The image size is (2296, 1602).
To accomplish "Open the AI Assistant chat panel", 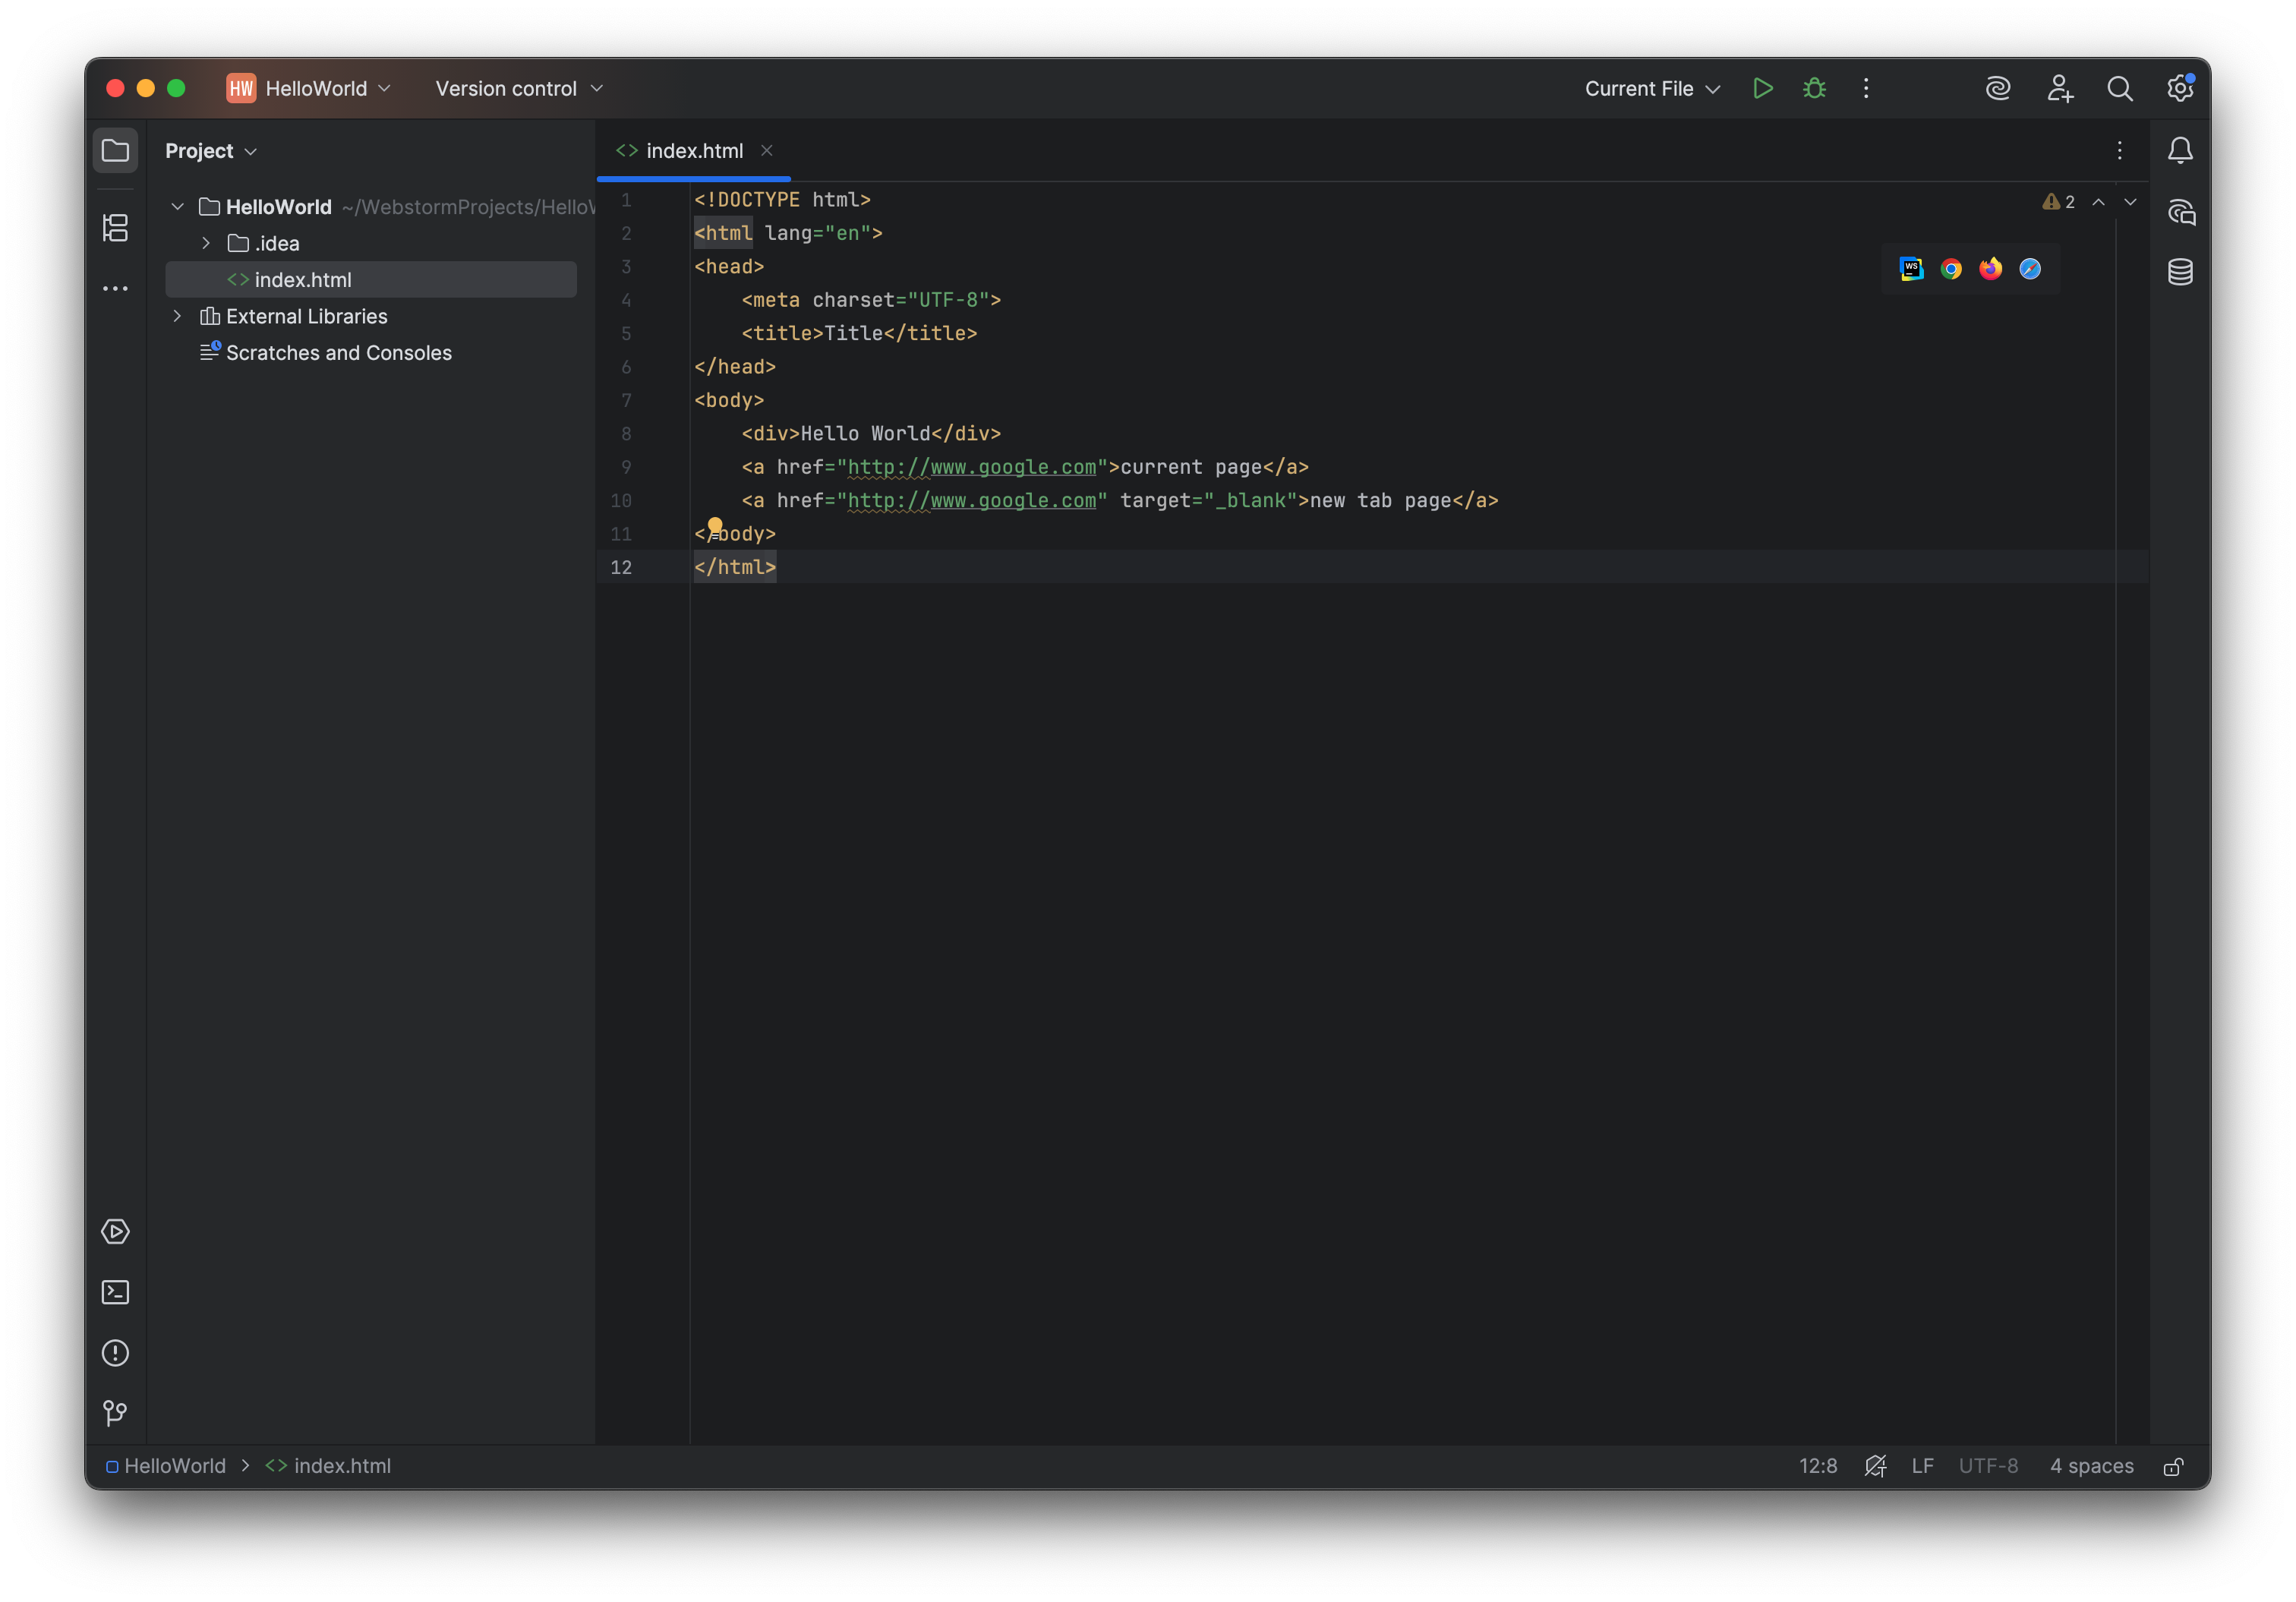I will pyautogui.click(x=2180, y=211).
